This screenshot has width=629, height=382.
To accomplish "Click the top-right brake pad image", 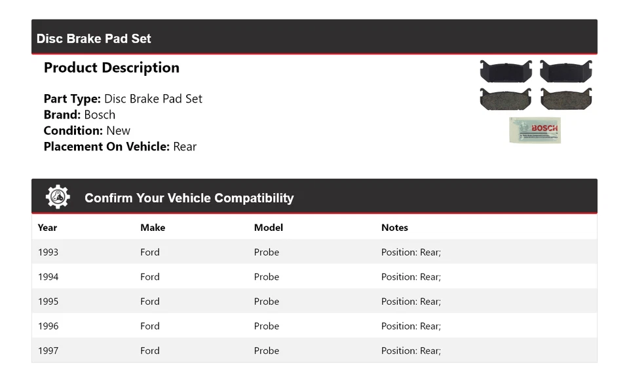I will tap(566, 71).
